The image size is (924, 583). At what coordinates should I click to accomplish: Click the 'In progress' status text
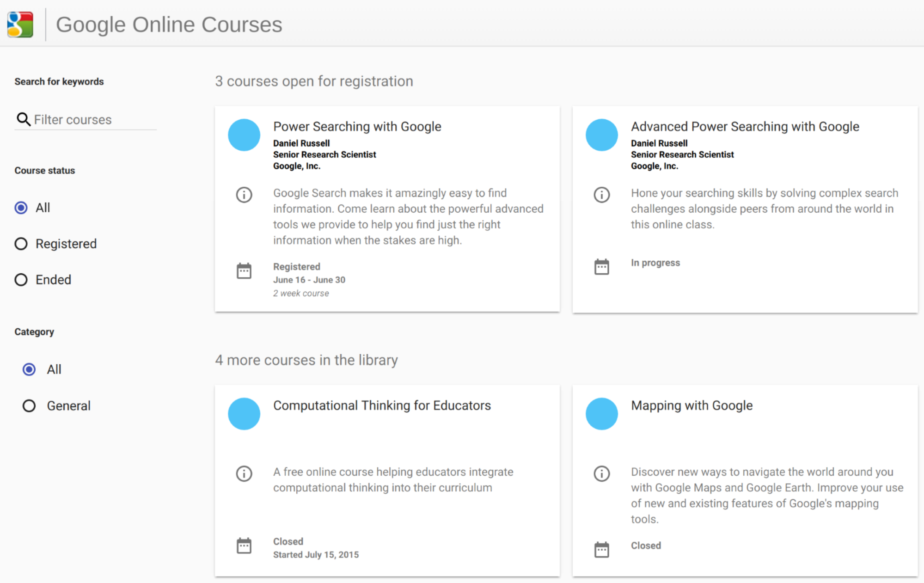[655, 263]
